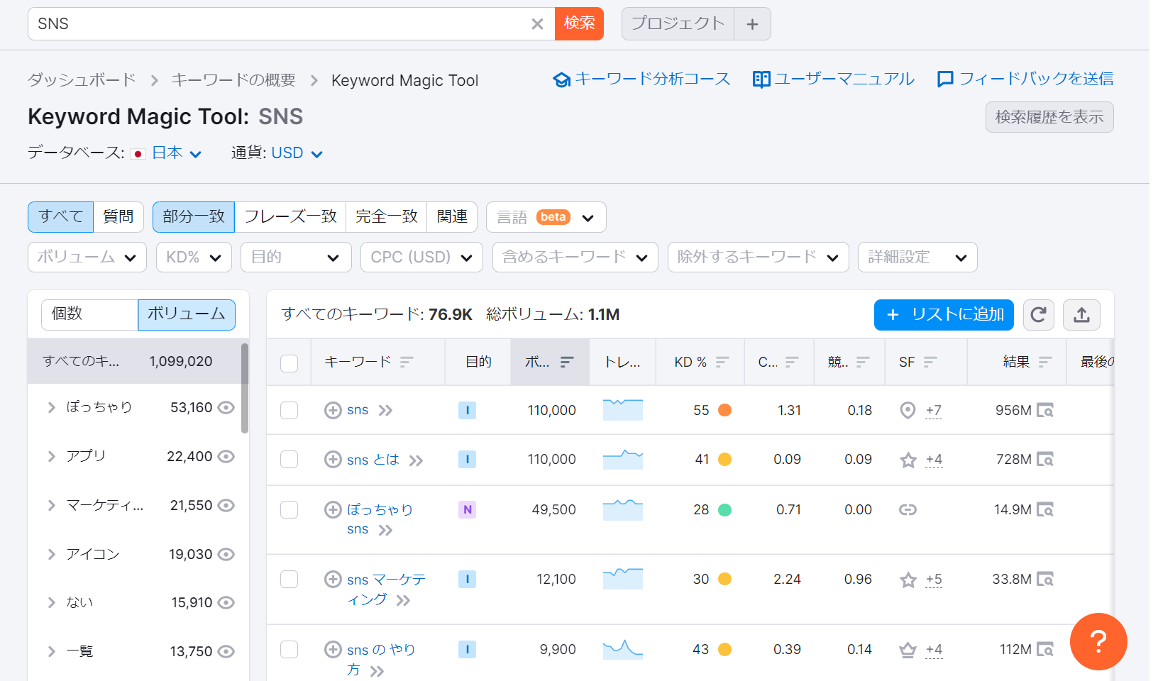Click the orange 検索 button

[579, 24]
